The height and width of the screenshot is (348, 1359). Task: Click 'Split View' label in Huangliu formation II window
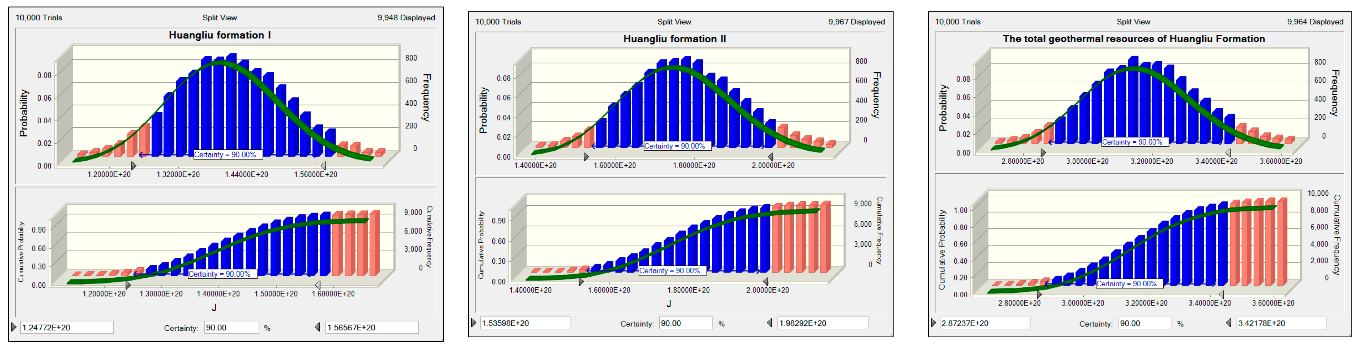pyautogui.click(x=674, y=22)
